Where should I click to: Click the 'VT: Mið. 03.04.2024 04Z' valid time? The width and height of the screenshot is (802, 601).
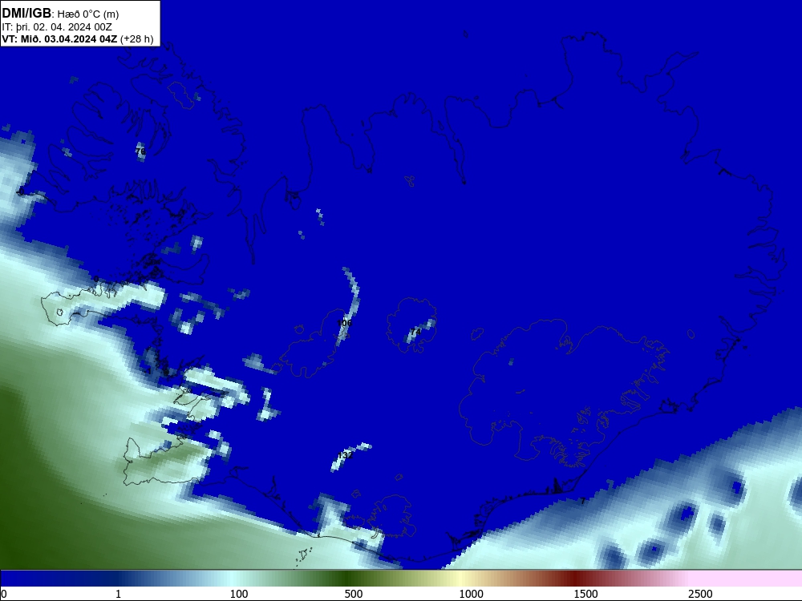pyautogui.click(x=59, y=39)
